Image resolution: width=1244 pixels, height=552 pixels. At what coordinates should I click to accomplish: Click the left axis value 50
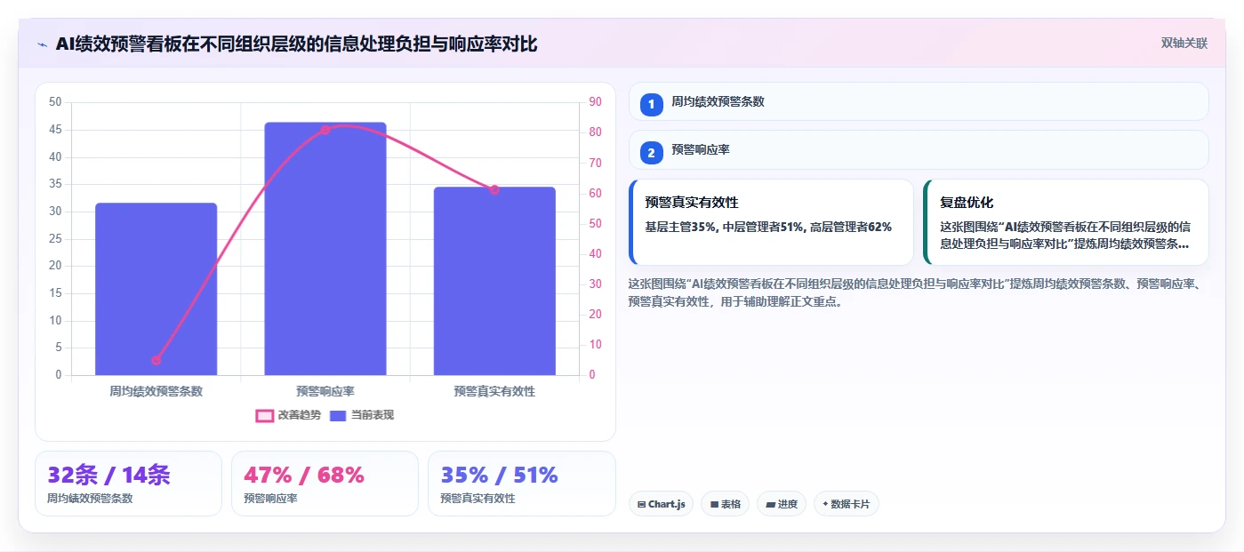tap(55, 102)
